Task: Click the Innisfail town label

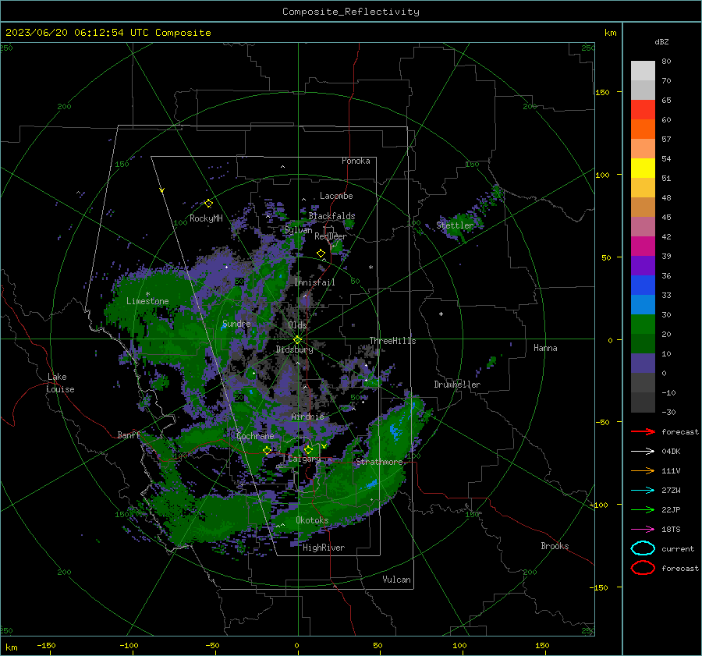Action: pyautogui.click(x=314, y=282)
